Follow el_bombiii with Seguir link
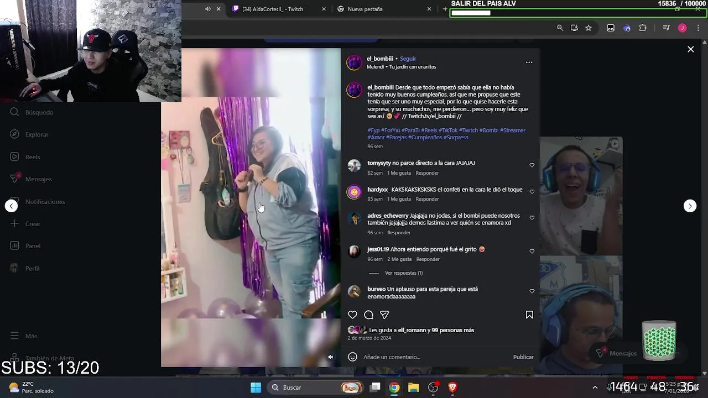Viewport: 708px width, 398px height. pyautogui.click(x=408, y=59)
